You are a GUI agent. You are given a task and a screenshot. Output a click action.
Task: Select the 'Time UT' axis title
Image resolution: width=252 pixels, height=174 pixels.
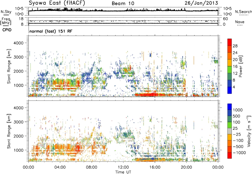(x=123, y=172)
